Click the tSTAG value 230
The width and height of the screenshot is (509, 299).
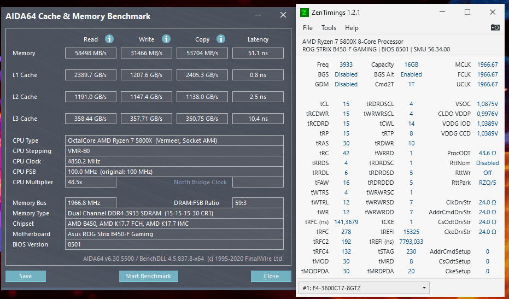pyautogui.click(x=411, y=251)
